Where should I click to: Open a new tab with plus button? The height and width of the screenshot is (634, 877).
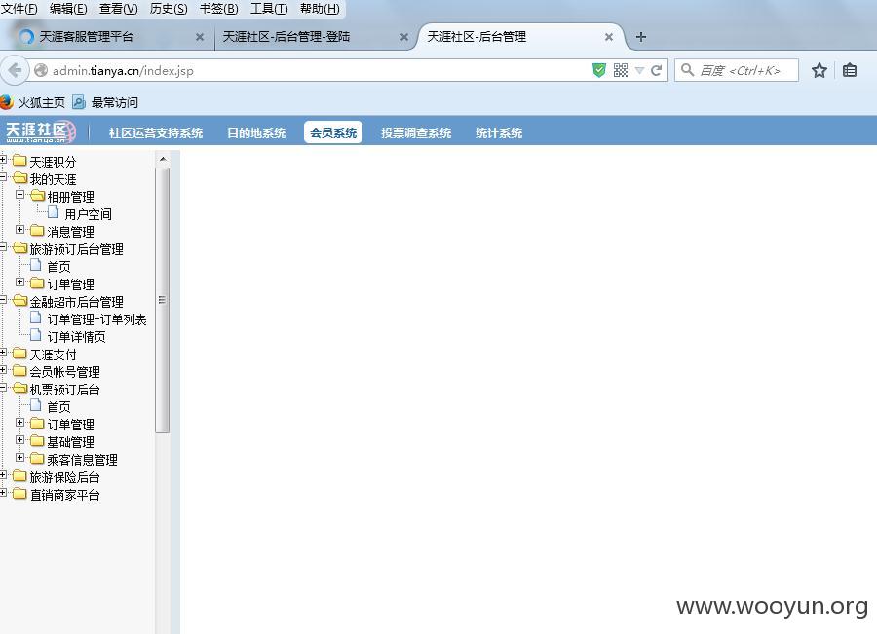641,37
